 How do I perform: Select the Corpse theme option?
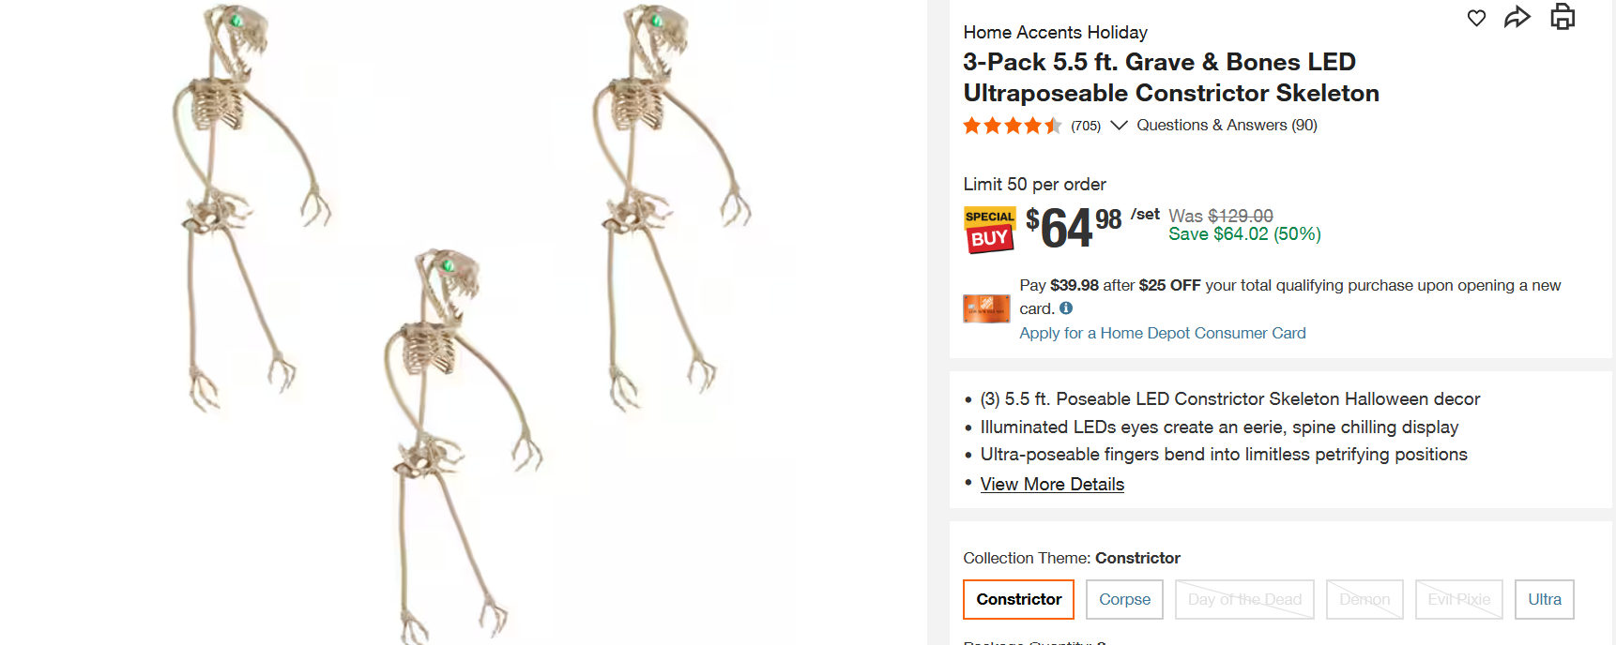point(1124,599)
